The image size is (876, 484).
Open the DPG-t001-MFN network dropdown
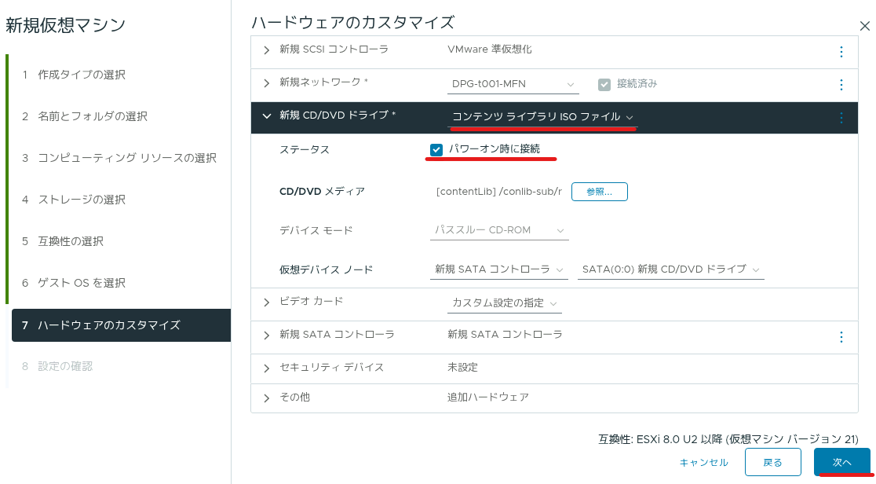pyautogui.click(x=513, y=84)
